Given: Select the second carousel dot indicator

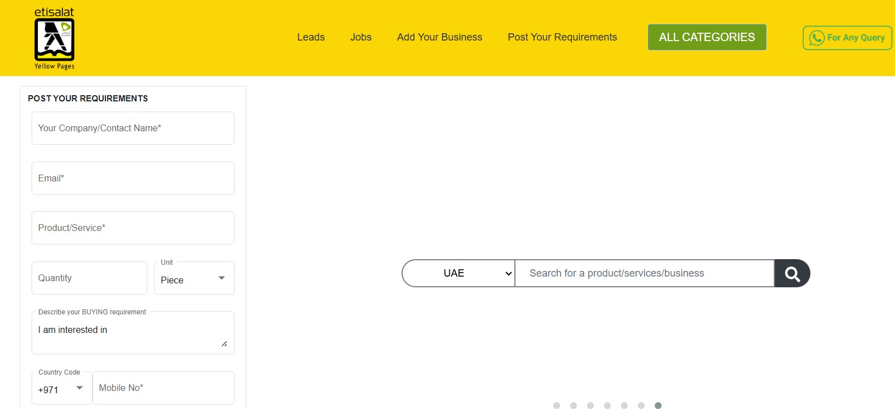Looking at the screenshot, I should click(x=574, y=406).
